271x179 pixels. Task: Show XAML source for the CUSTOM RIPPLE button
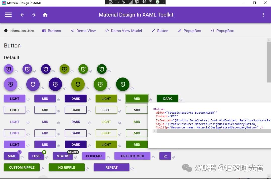pos(42,168)
